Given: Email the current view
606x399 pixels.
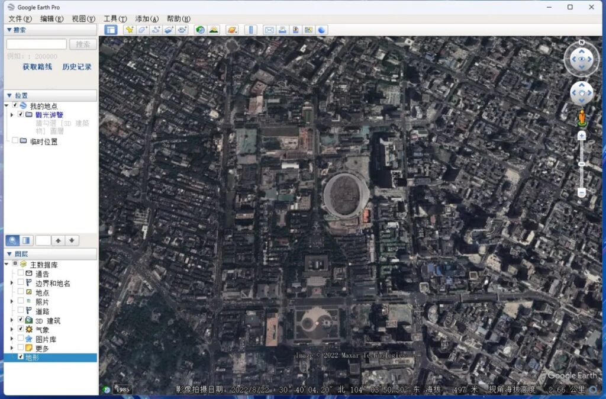Looking at the screenshot, I should coord(269,30).
